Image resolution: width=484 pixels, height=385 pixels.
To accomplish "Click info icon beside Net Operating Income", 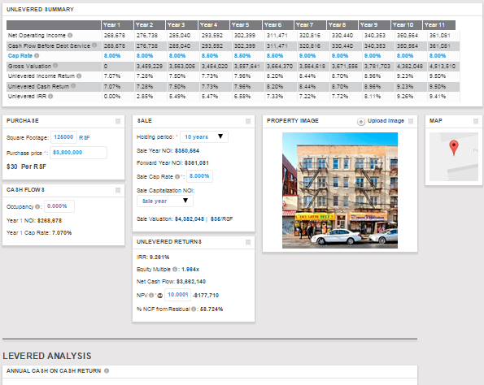I will click(x=70, y=35).
